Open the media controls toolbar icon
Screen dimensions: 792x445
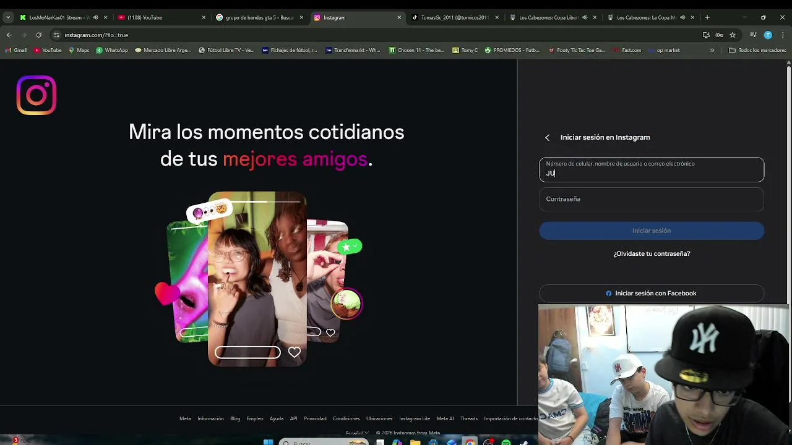[753, 35]
